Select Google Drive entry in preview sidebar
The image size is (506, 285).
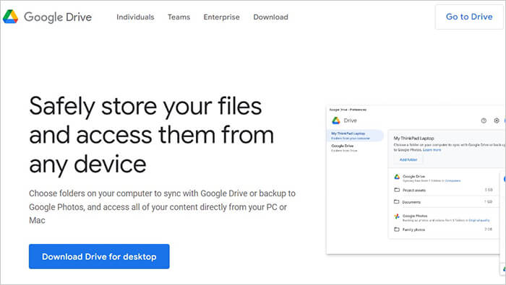(344, 148)
